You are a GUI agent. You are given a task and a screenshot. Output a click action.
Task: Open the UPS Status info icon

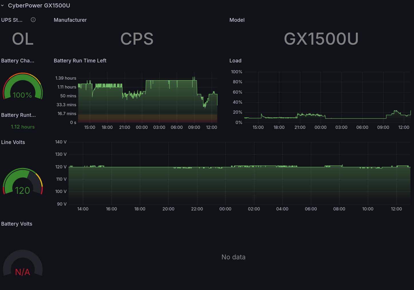click(x=33, y=20)
